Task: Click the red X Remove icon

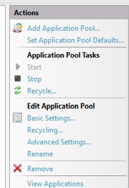Action: (x=18, y=168)
